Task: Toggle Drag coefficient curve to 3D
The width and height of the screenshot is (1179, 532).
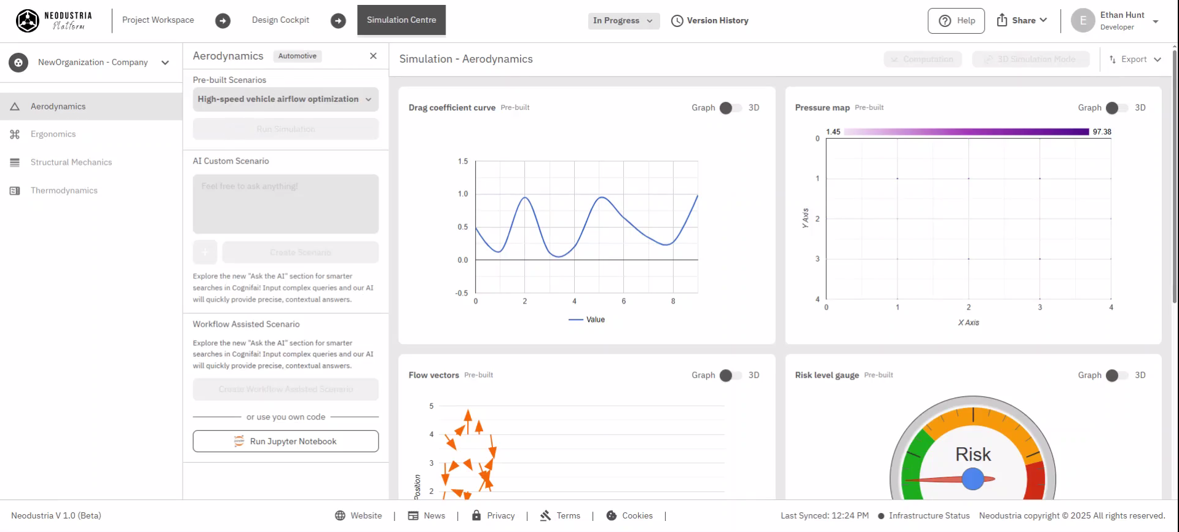Action: 730,108
